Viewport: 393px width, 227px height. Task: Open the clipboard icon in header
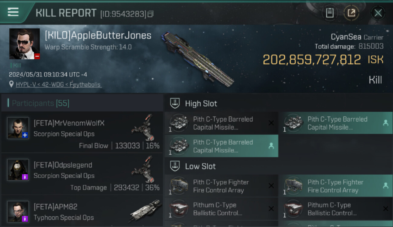click(x=330, y=13)
